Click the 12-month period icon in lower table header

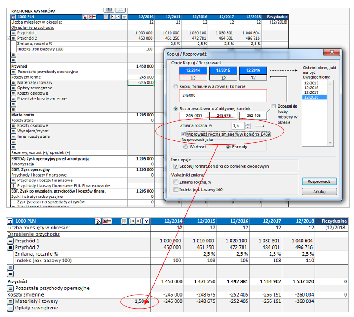(107, 221)
